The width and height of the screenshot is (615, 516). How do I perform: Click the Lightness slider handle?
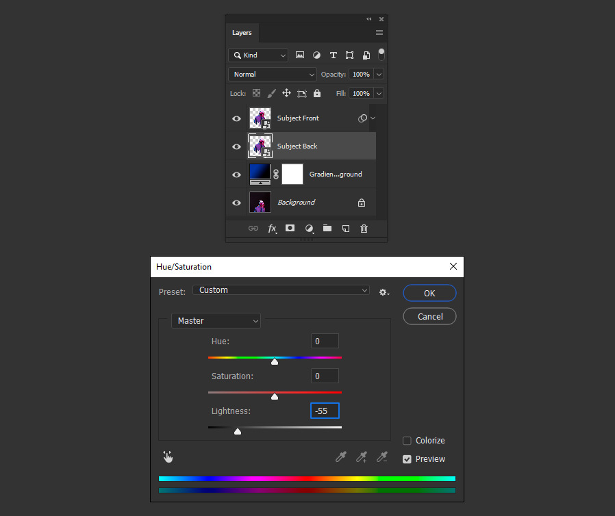click(x=237, y=431)
